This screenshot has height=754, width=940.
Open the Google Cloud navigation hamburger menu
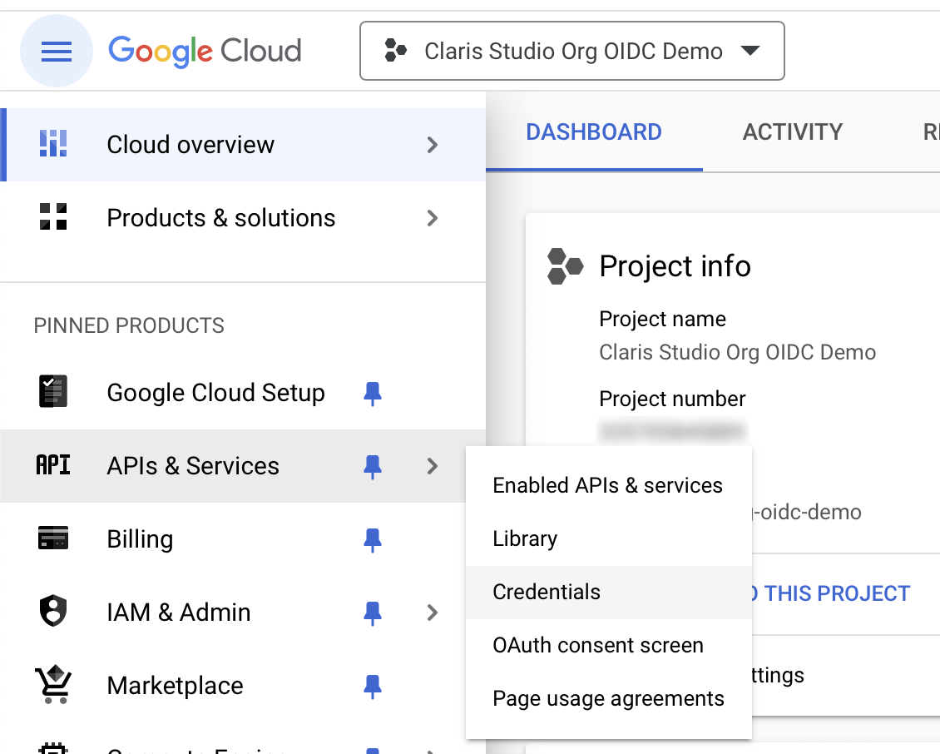(56, 51)
